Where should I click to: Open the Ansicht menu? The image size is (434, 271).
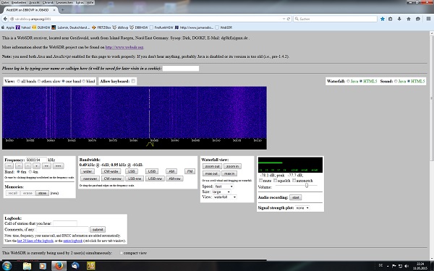(x=34, y=2)
